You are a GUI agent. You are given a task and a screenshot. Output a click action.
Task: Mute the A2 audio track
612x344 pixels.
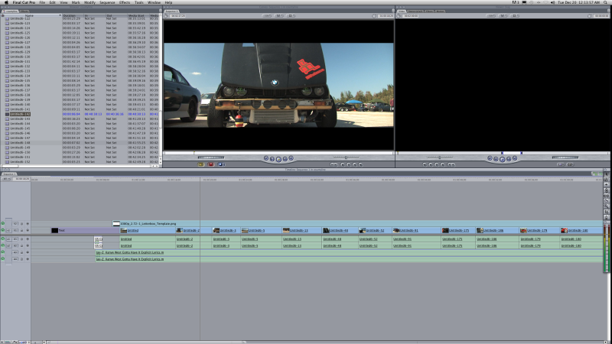point(3,245)
